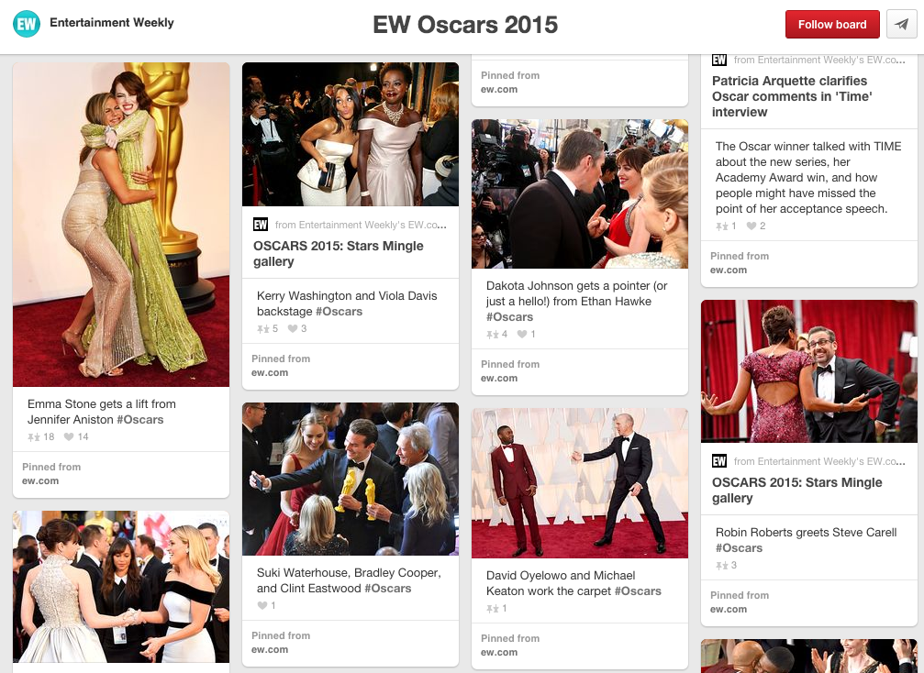Click the repin icon on the Robin Roberts pin
The height and width of the screenshot is (673, 924).
tap(722, 565)
